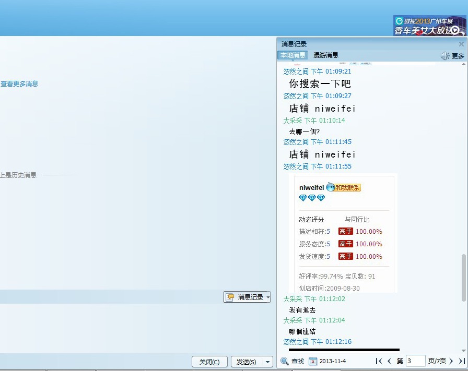The image size is (468, 371).
Task: Click the message history vertical scrollbar thumb
Action: point(464,277)
